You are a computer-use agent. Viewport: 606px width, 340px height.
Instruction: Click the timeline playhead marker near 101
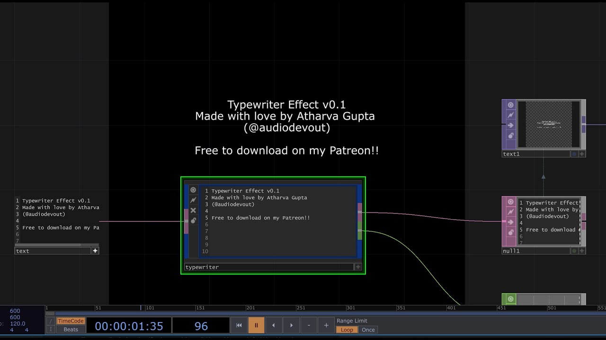141,308
